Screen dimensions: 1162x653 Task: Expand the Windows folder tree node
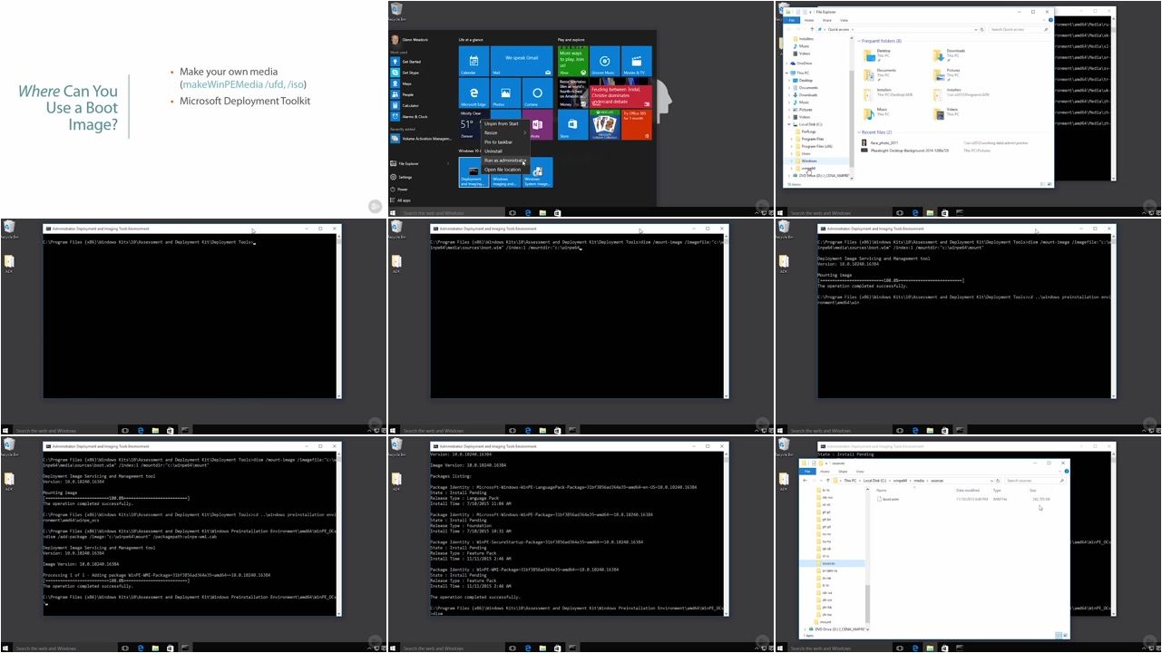pos(791,161)
